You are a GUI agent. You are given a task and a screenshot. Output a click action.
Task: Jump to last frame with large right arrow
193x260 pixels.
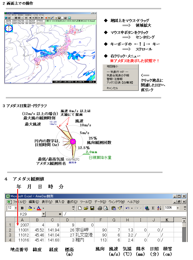tap(42, 18)
